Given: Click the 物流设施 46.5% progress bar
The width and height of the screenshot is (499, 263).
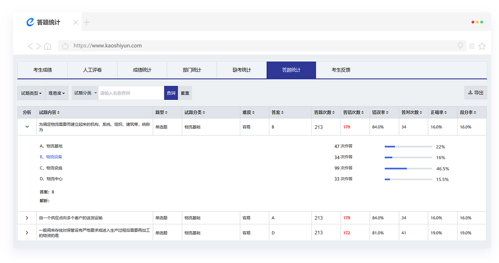Looking at the screenshot, I should [408, 169].
